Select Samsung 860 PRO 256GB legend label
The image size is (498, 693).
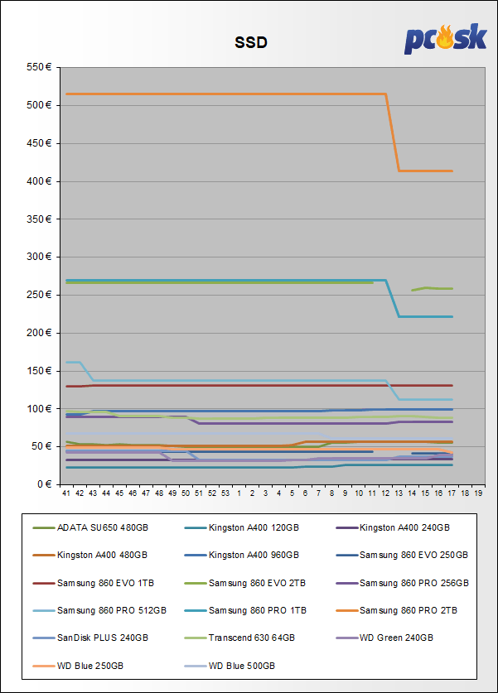(x=414, y=584)
